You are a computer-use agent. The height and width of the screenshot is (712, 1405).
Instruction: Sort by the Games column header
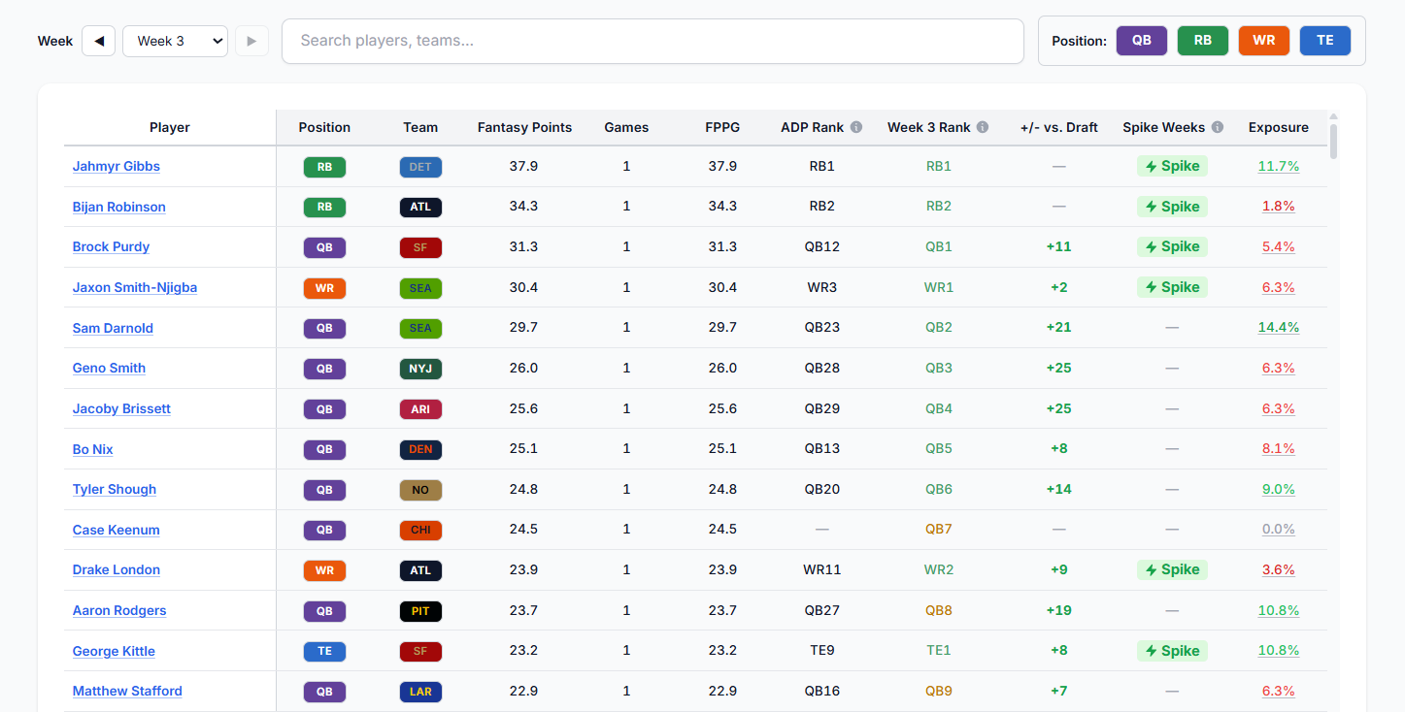pos(626,127)
